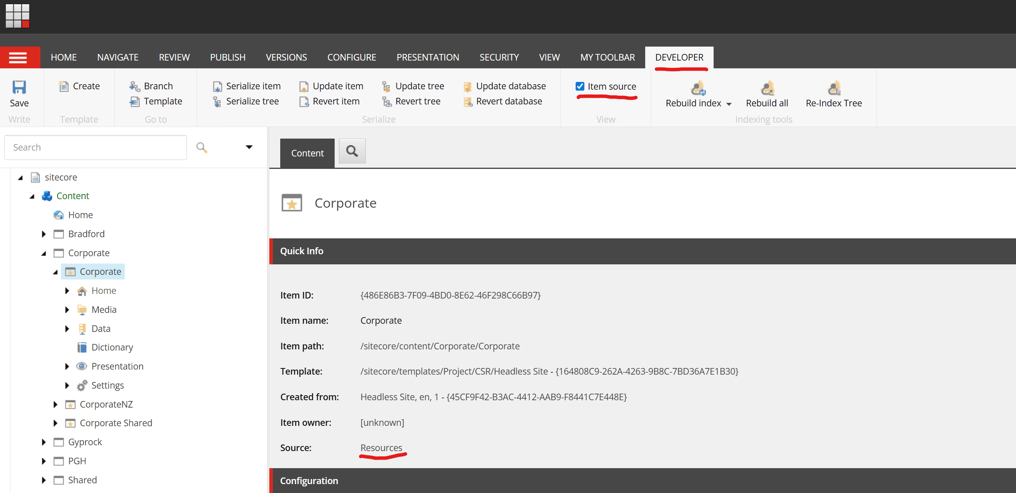Click the Sitecore launchpad grid icon
This screenshot has height=493, width=1016.
pos(17,16)
